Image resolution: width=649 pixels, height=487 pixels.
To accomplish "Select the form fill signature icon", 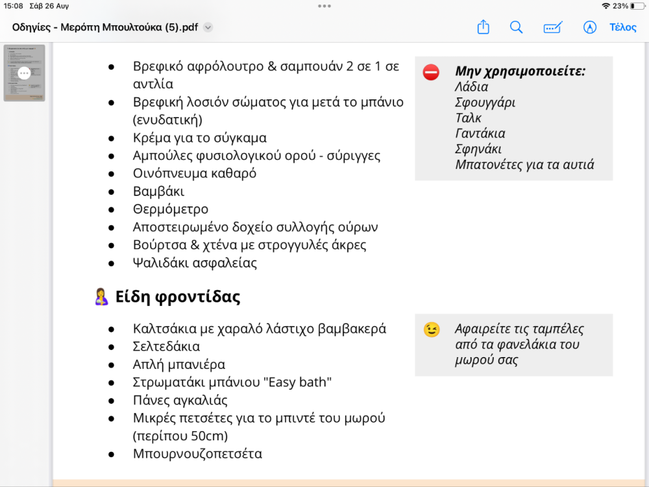I will [x=552, y=27].
